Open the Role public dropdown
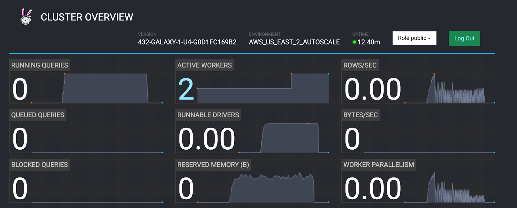Viewport: 517px width, 208px height. 414,38
